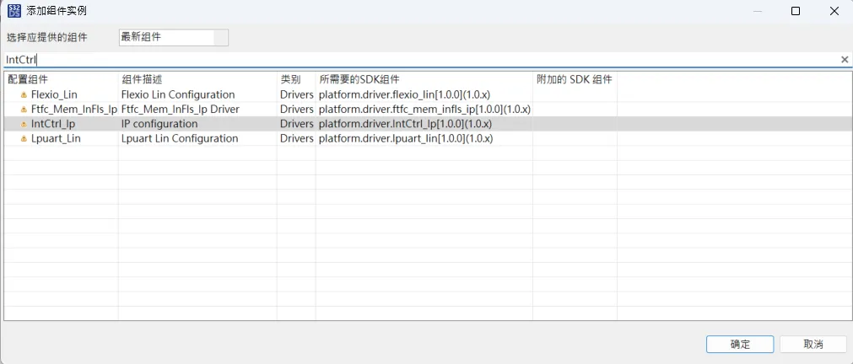Image resolution: width=853 pixels, height=364 pixels.
Task: Click the Ftfc_Mem_InFls_Ip component icon
Action: point(24,110)
